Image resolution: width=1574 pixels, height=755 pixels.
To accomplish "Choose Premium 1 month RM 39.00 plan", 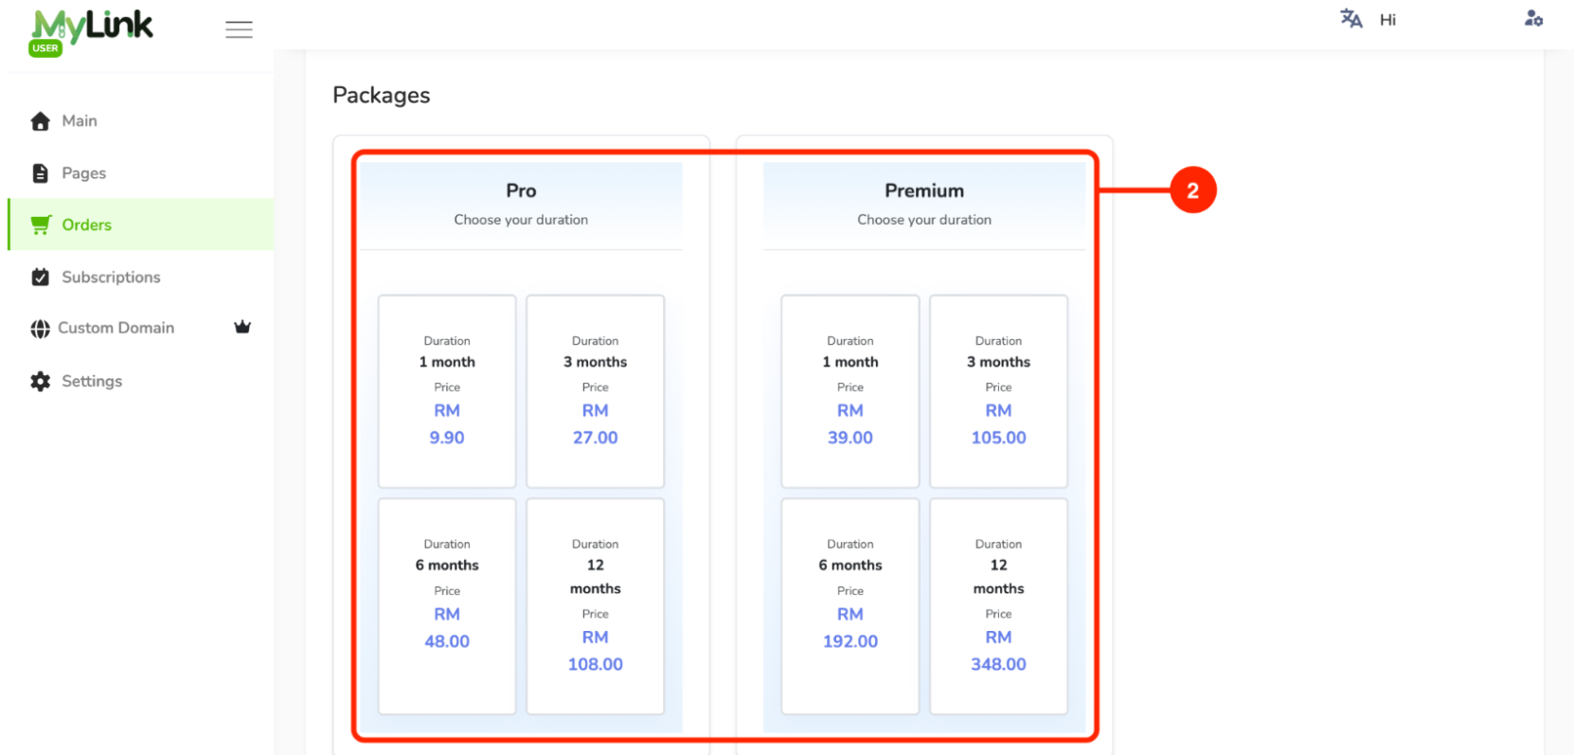I will click(850, 391).
